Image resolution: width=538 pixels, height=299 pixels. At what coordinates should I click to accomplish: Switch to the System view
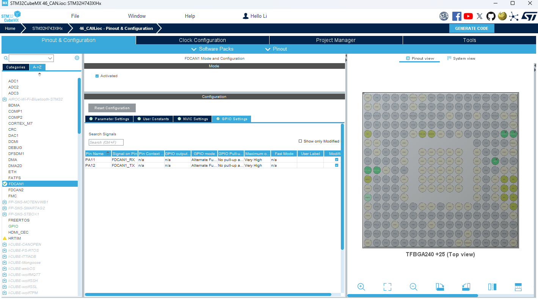click(x=461, y=58)
